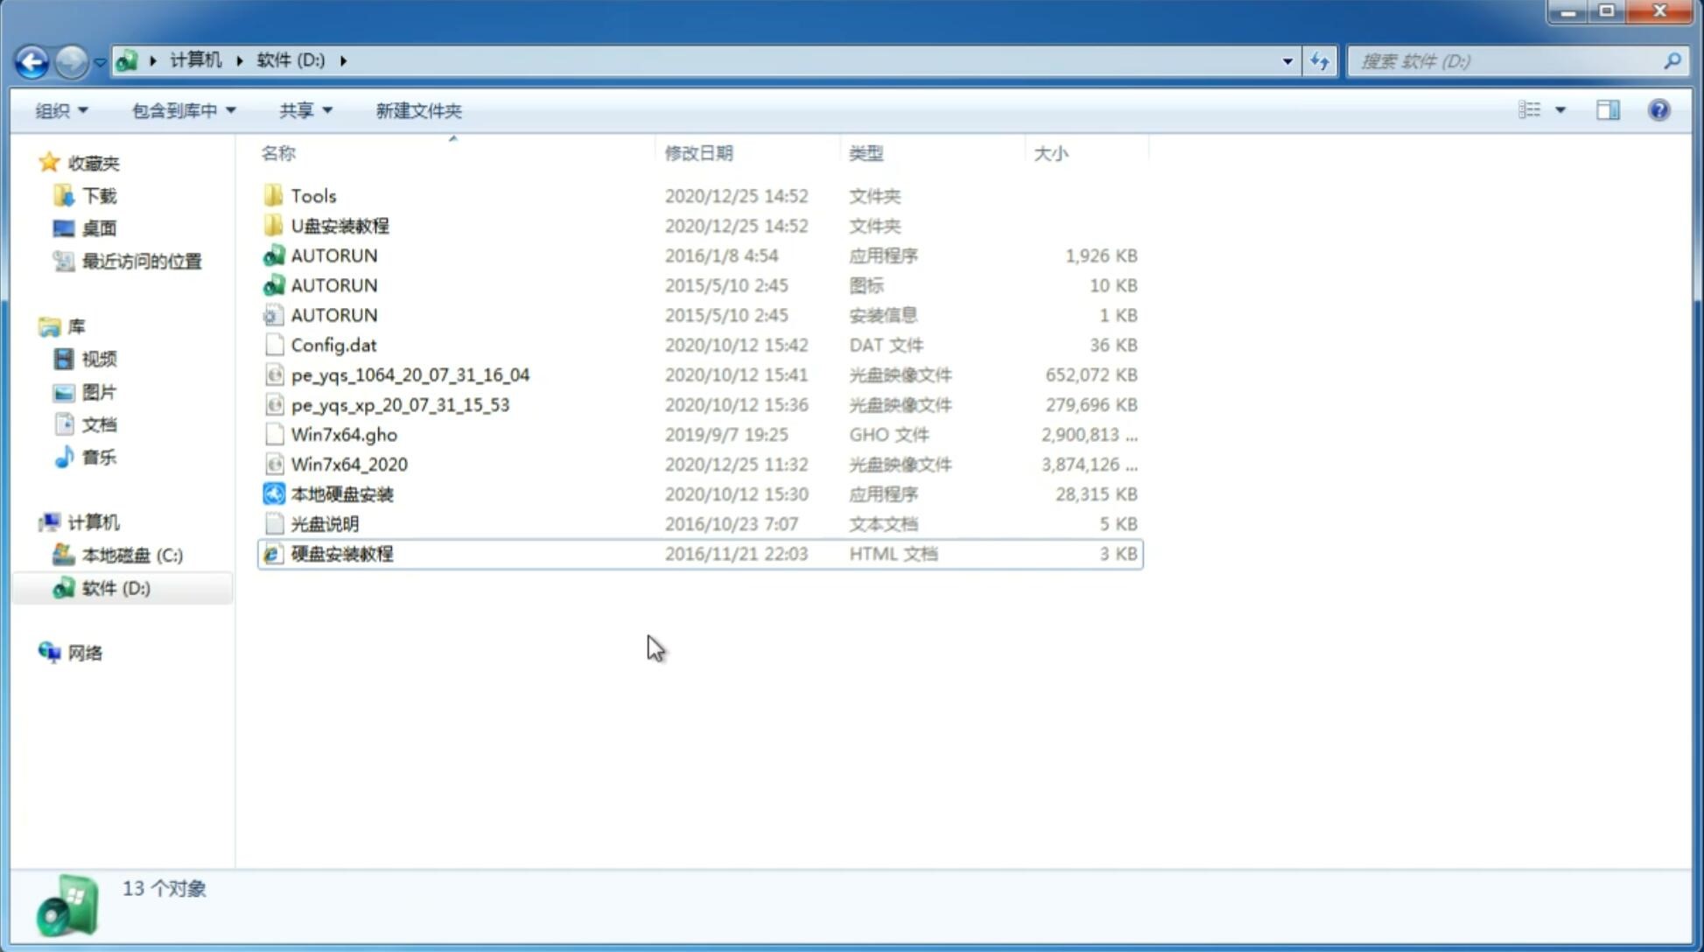Image resolution: width=1704 pixels, height=952 pixels.
Task: Toggle details pane view
Action: coord(1607,108)
